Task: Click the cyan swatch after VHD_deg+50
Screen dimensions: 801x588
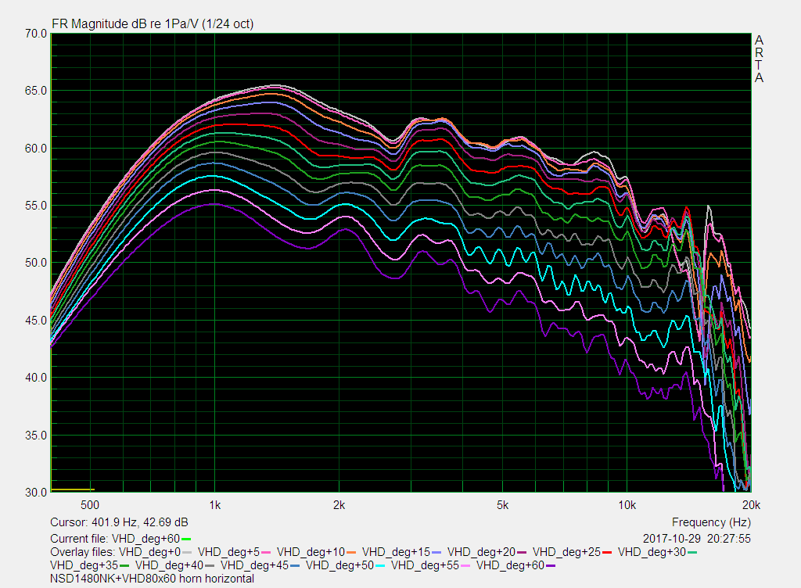Action: [x=380, y=566]
